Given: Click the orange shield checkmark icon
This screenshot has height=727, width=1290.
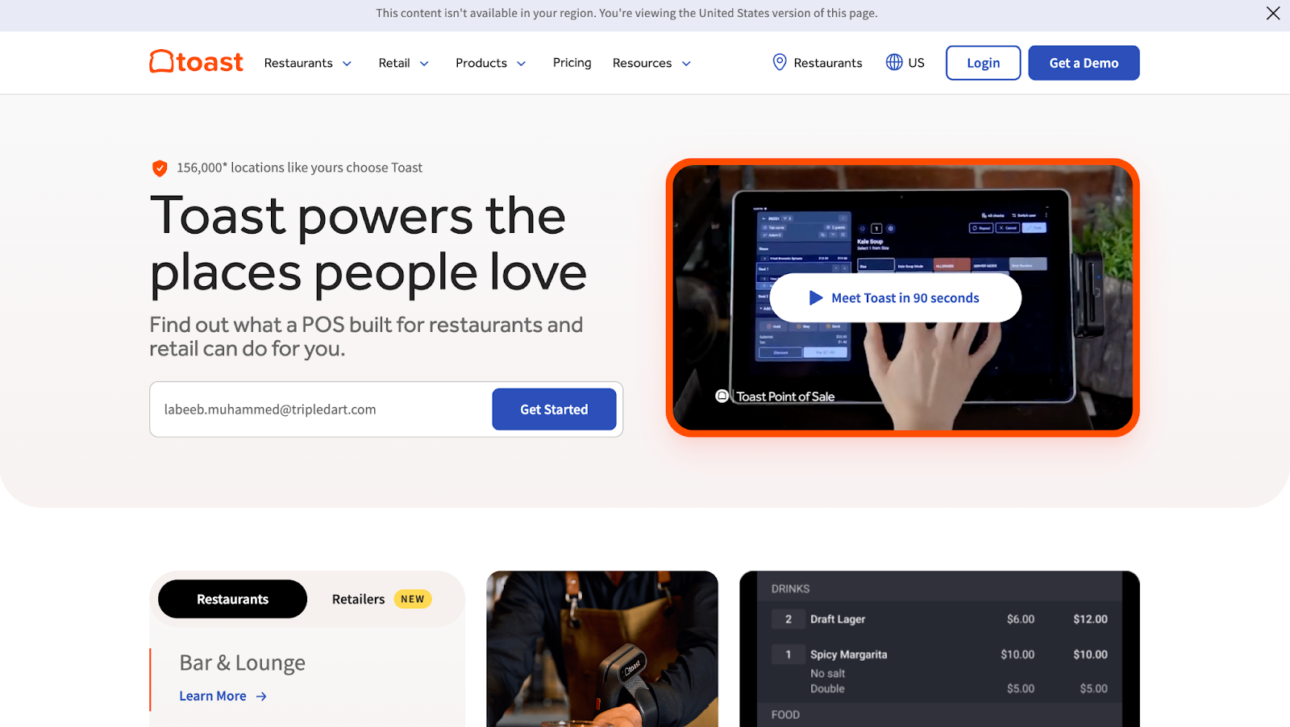Looking at the screenshot, I should coord(160,168).
